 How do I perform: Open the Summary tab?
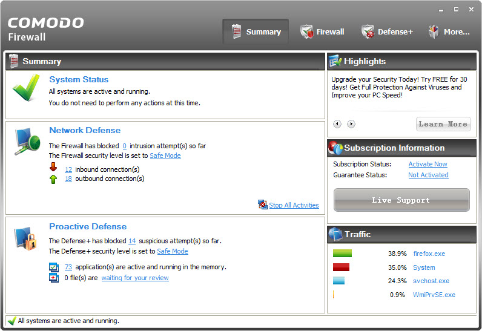point(256,31)
